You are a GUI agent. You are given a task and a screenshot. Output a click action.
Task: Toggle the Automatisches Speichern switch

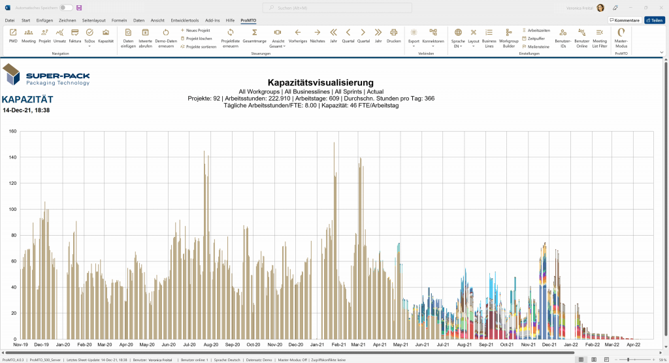point(66,8)
